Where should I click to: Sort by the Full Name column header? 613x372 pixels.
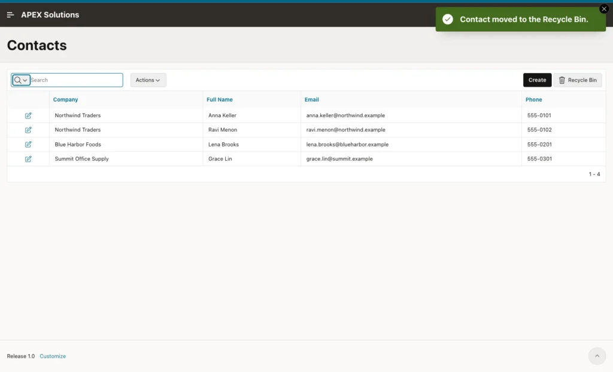tap(219, 100)
